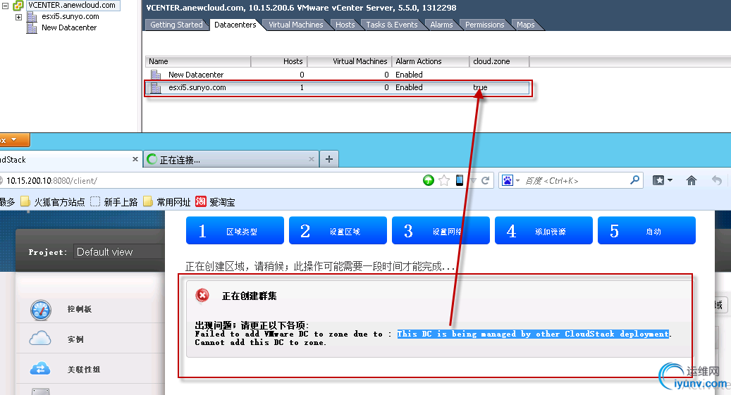Open the 常用网址 bookmark folder

[167, 201]
